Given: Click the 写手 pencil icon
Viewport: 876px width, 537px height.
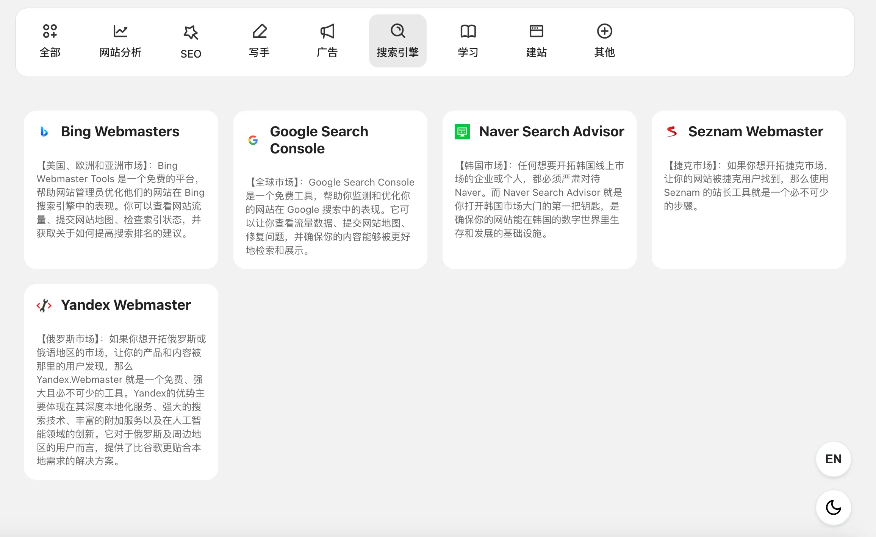Looking at the screenshot, I should pos(260,31).
